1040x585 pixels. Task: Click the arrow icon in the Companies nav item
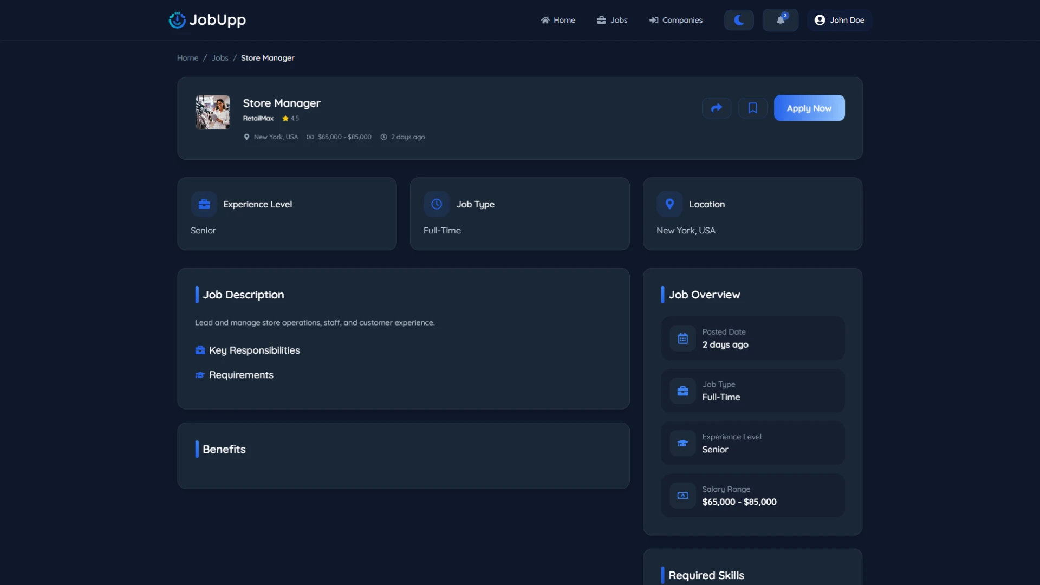coord(654,20)
